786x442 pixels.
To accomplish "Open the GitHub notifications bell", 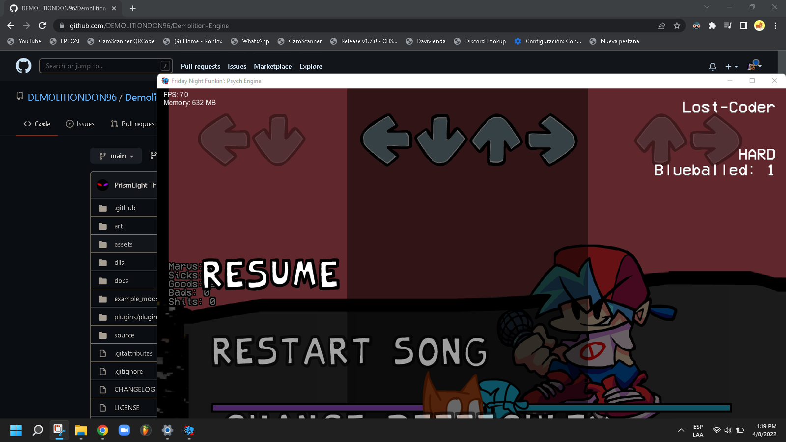I will point(713,66).
